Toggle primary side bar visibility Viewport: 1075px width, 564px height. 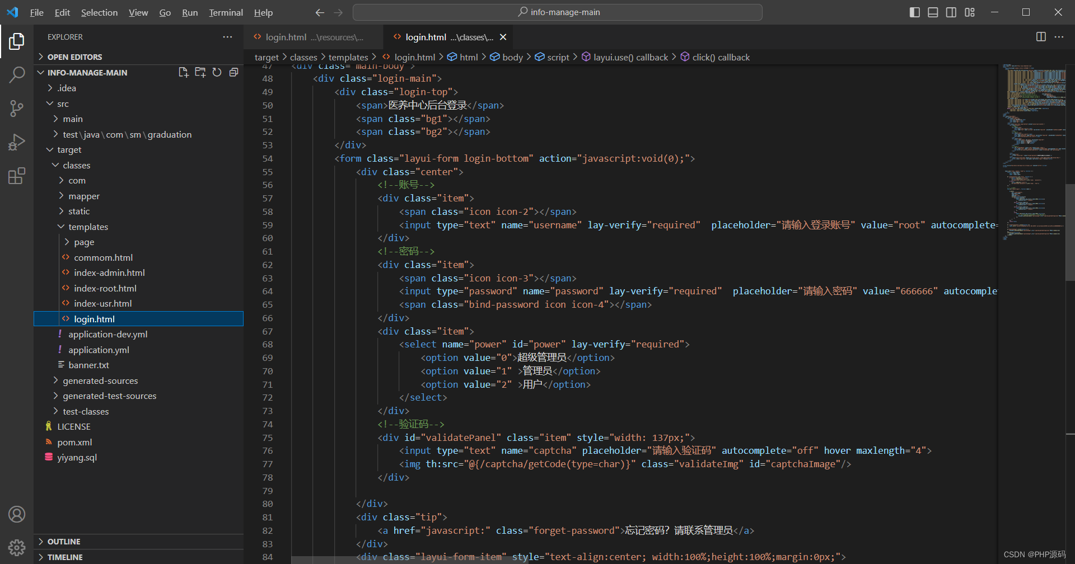point(915,12)
